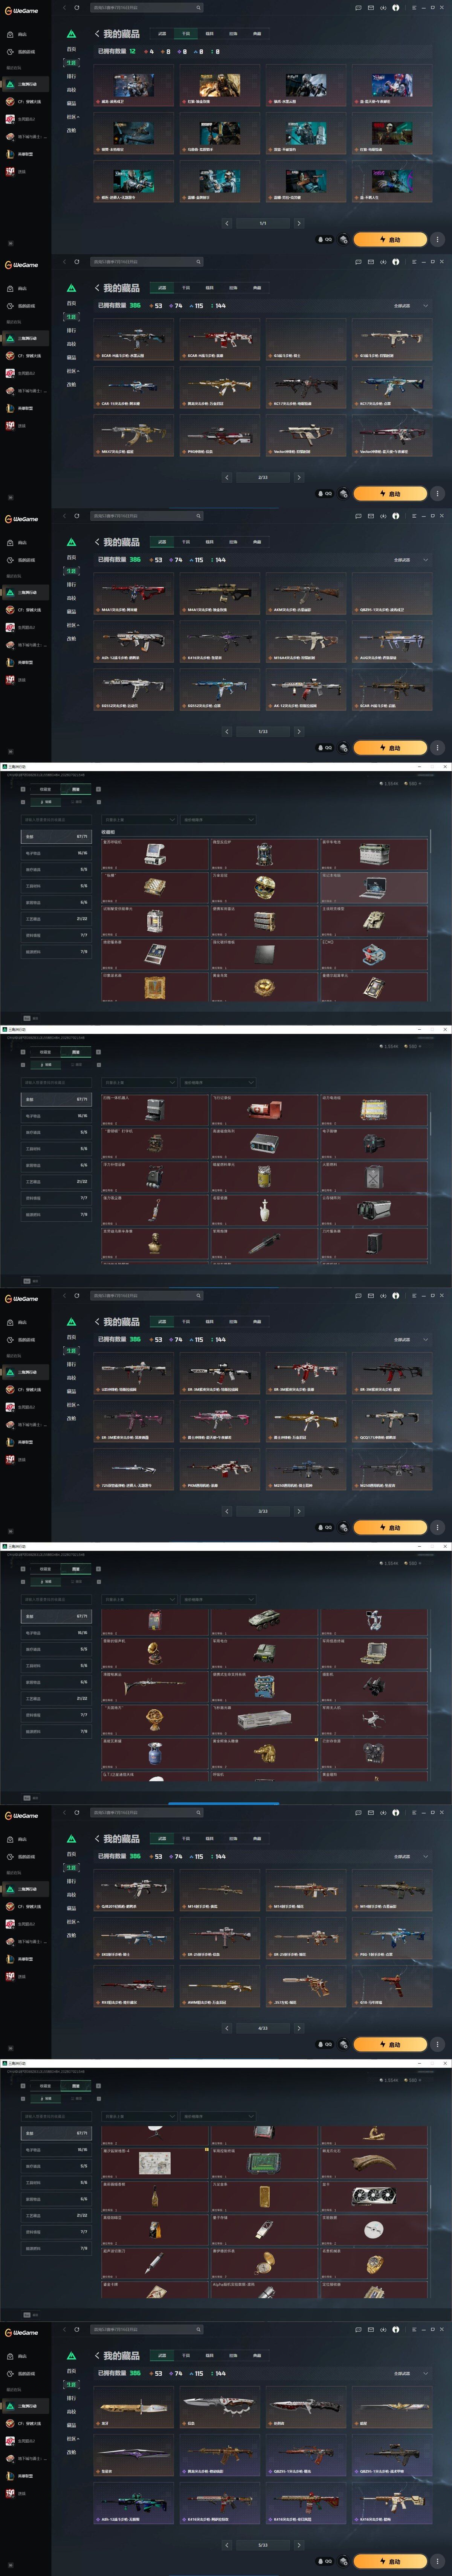Launch game with 启动 button on 2/33 page
This screenshot has width=452, height=2576.
[x=390, y=494]
